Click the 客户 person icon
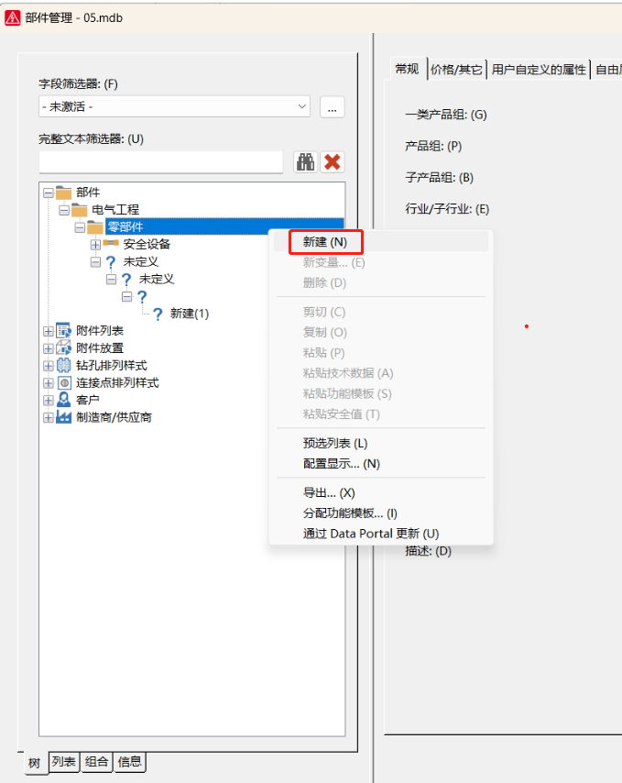Image resolution: width=622 pixels, height=783 pixels. pos(63,400)
